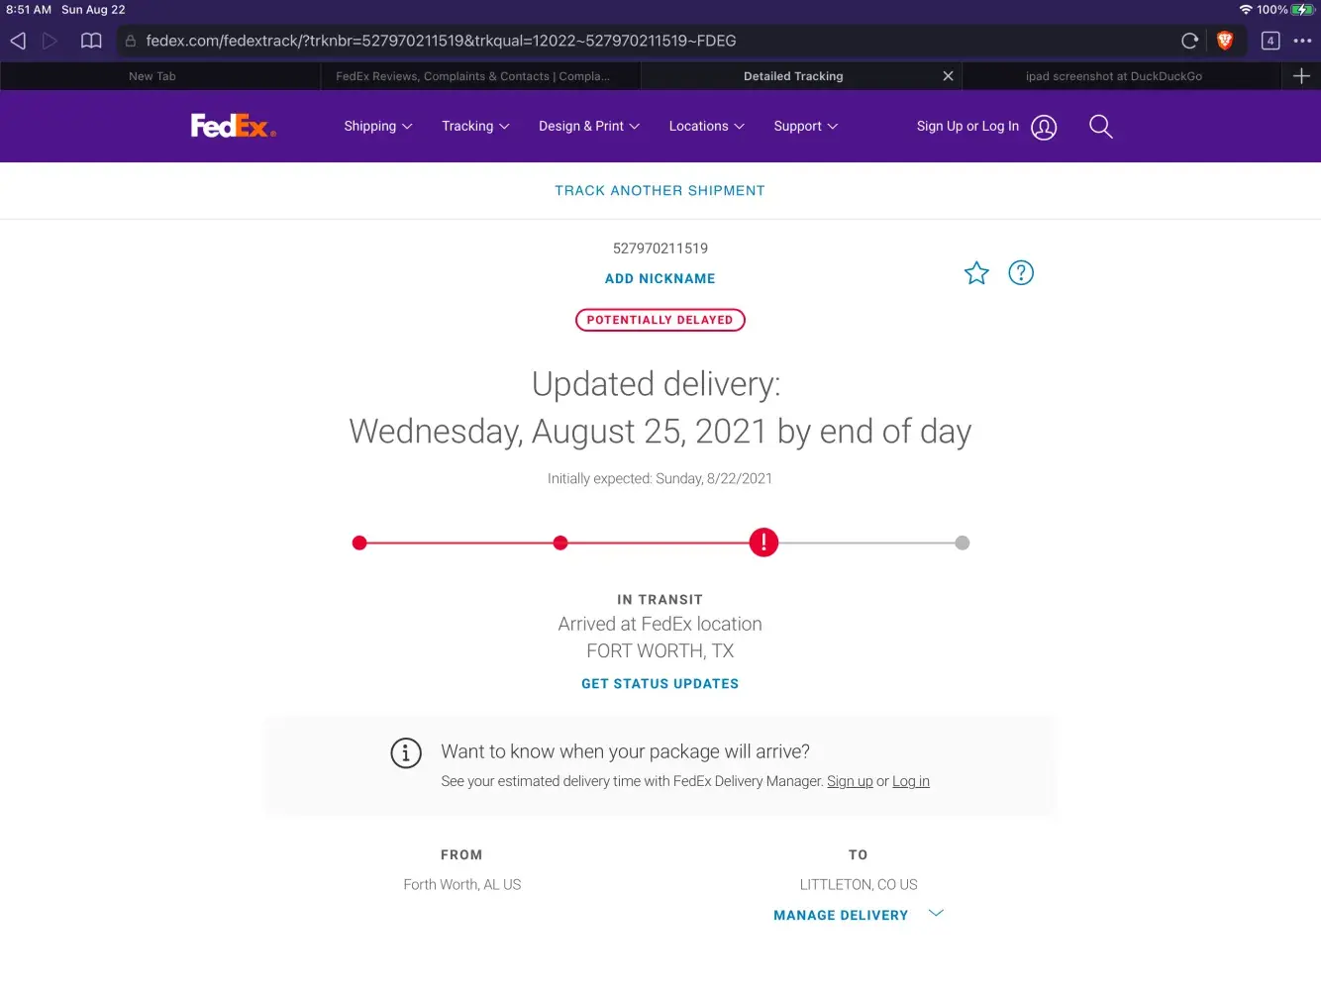
Task: Open a new tab with the plus icon
Action: 1301,76
